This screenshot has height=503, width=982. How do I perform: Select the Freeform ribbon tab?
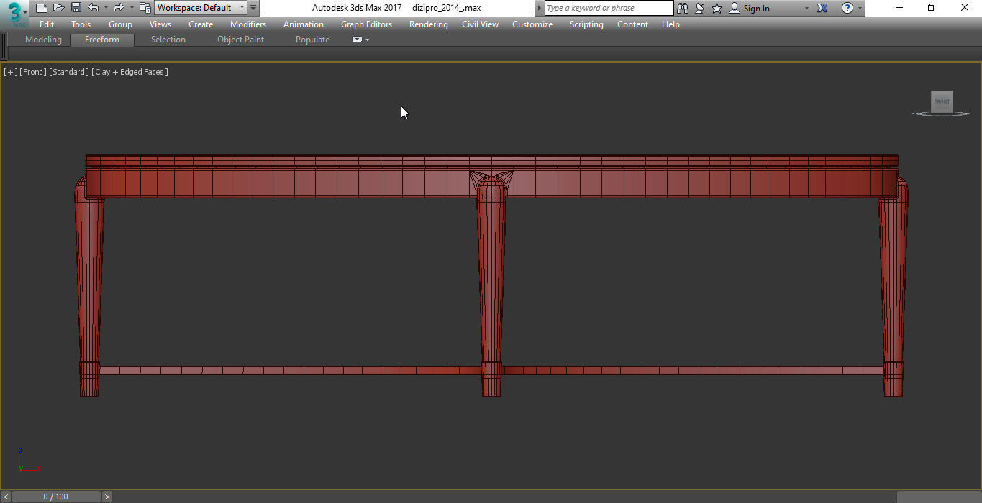102,40
